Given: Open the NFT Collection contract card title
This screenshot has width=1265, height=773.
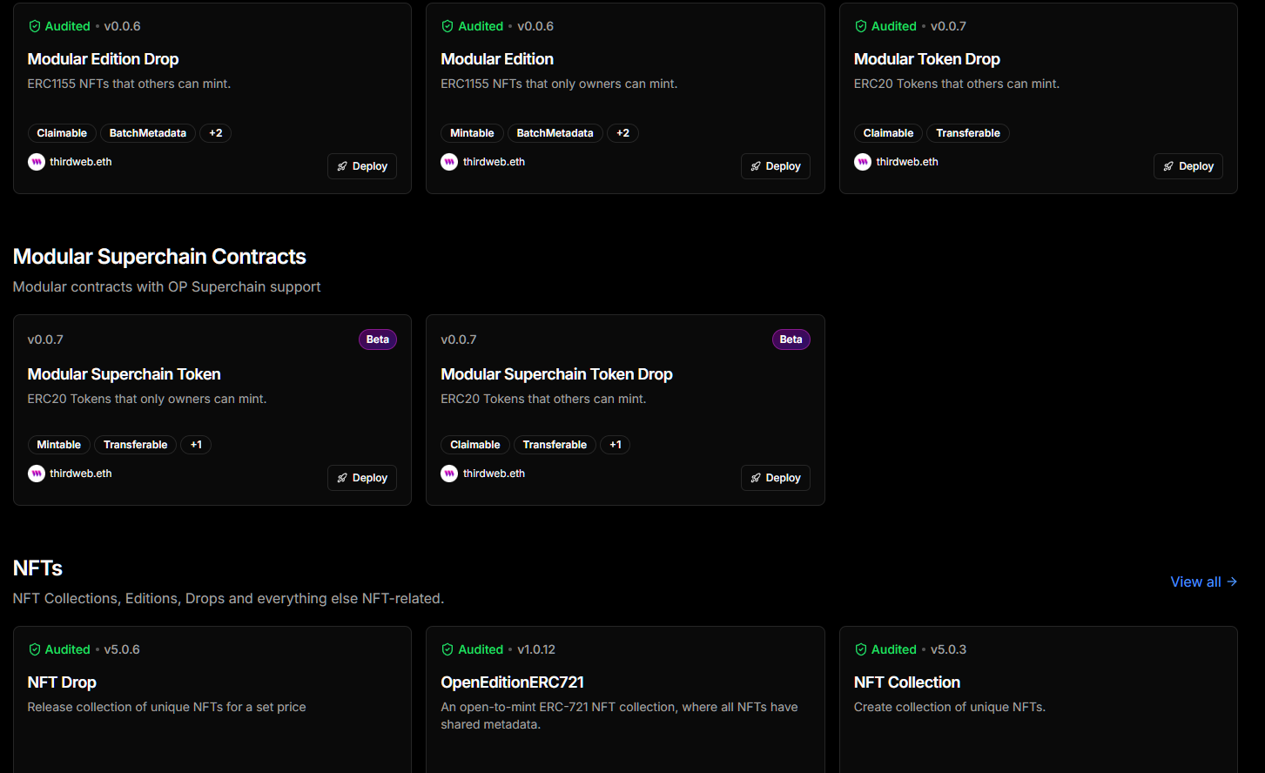Looking at the screenshot, I should pyautogui.click(x=906, y=682).
